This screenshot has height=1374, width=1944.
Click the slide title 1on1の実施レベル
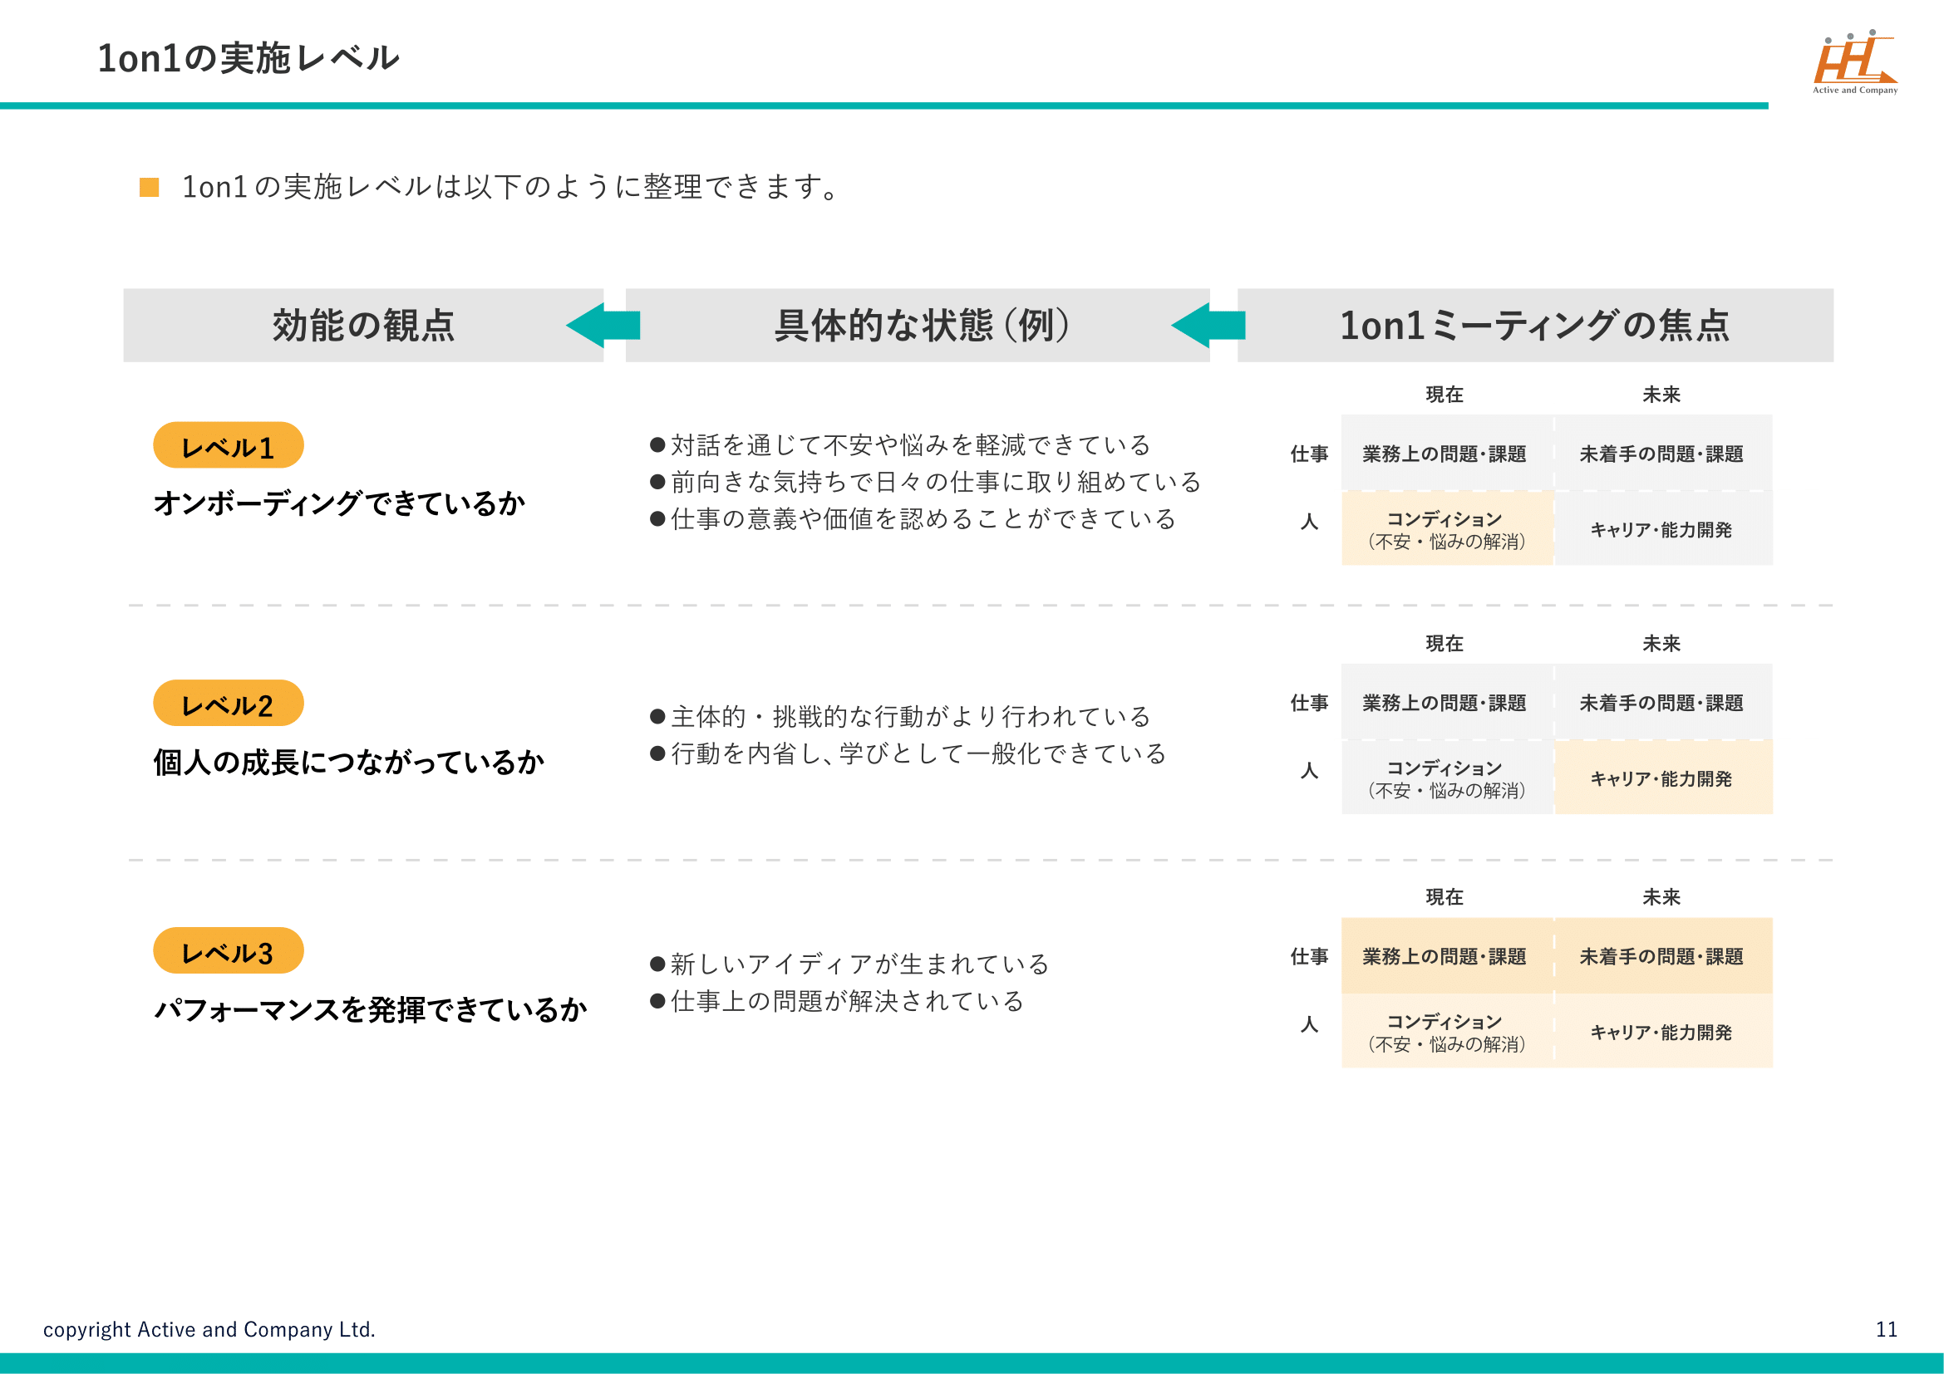coord(248,58)
